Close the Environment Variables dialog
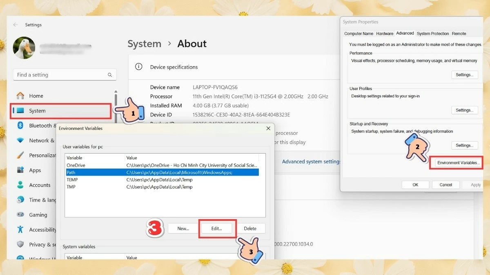The width and height of the screenshot is (490, 275). pos(268,128)
